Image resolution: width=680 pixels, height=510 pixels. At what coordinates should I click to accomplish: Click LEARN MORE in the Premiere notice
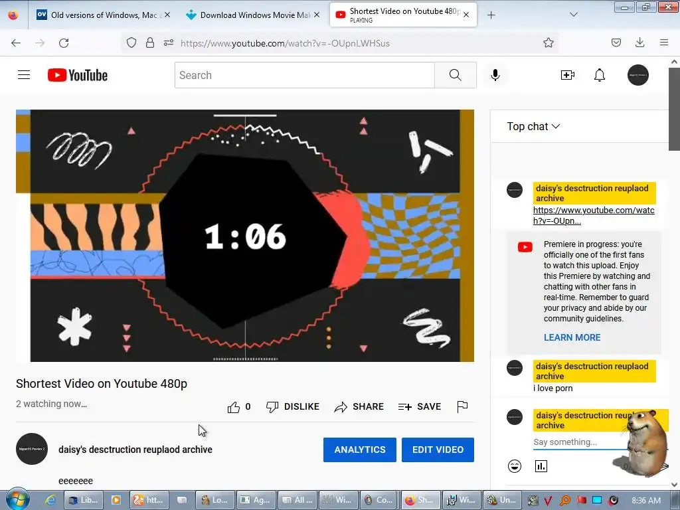[x=572, y=337]
